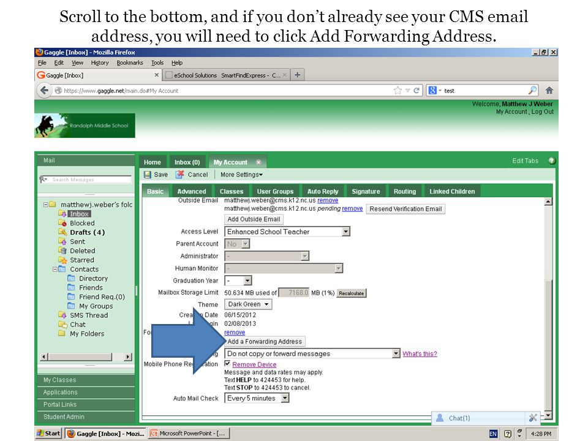
Task: Click the folder pane horizontal scrollbar
Action: click(x=86, y=356)
